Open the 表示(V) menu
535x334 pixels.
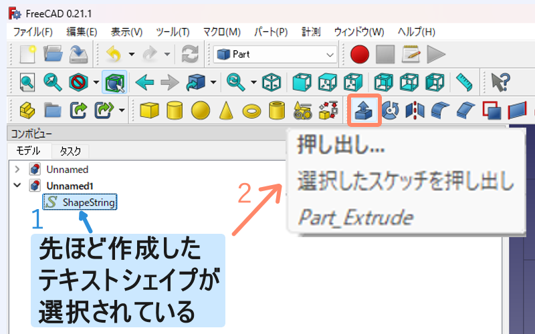coord(126,32)
